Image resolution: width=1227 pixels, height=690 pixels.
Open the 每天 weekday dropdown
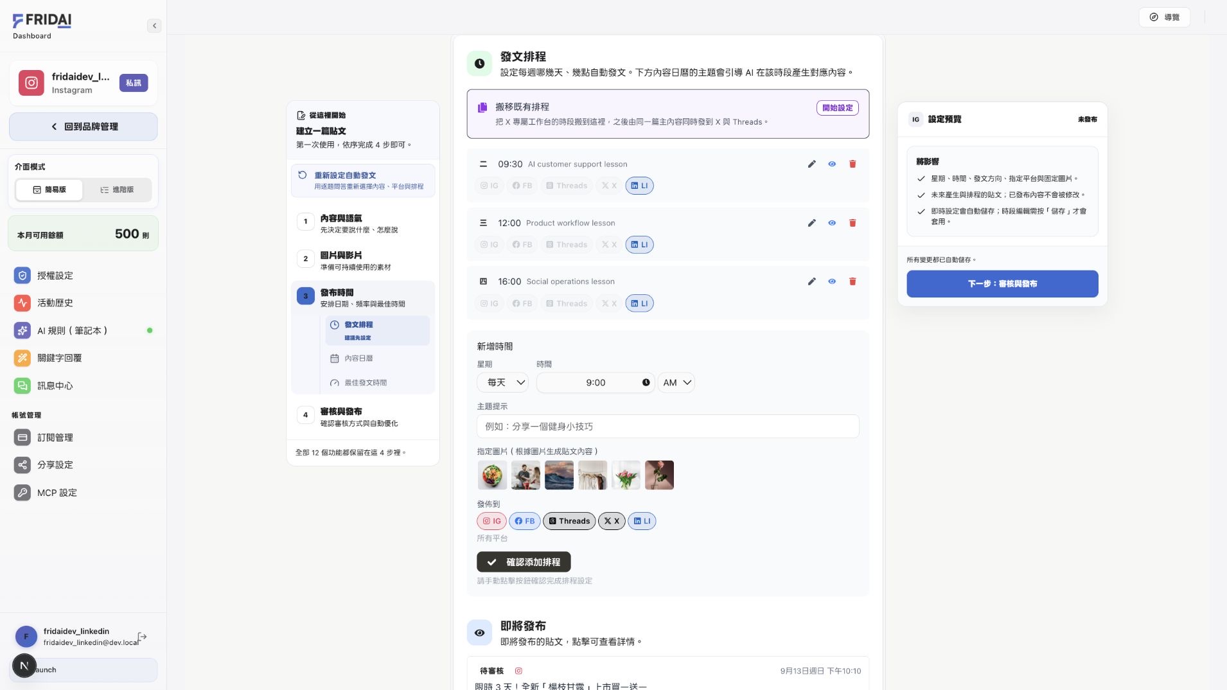pyautogui.click(x=502, y=383)
